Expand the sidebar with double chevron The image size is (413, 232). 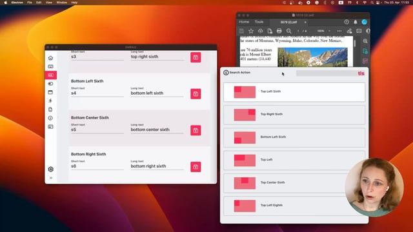point(51,178)
